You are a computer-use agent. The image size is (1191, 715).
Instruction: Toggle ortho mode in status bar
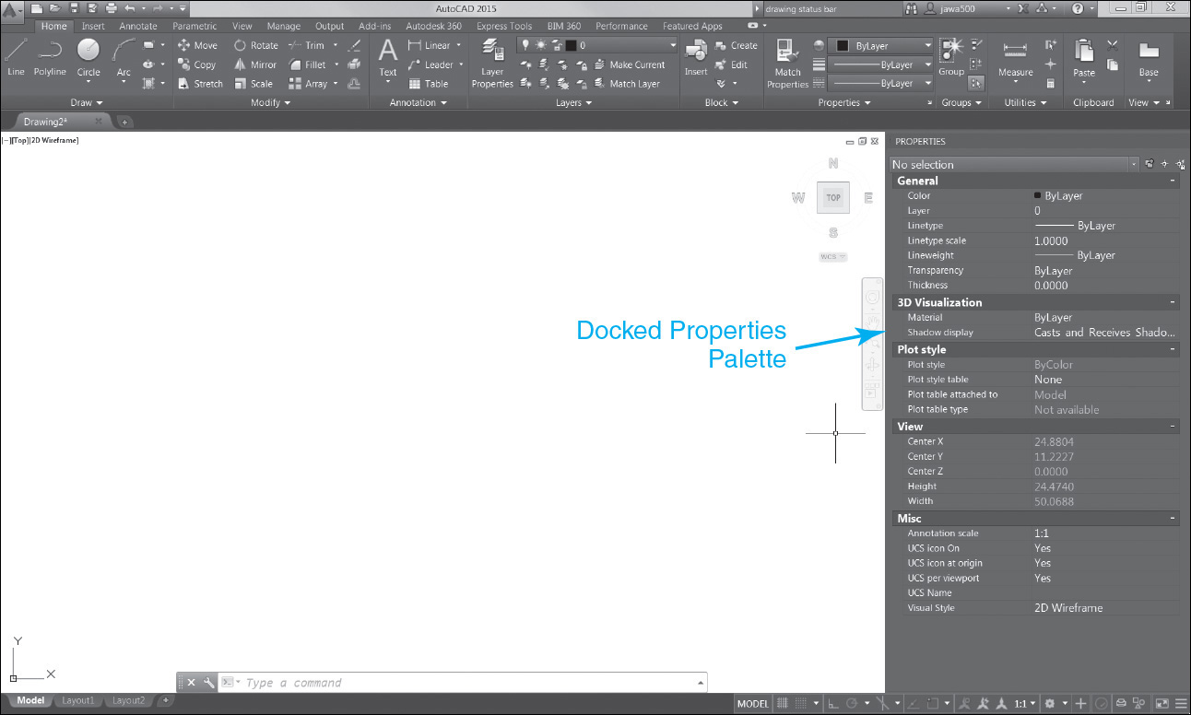coord(833,704)
